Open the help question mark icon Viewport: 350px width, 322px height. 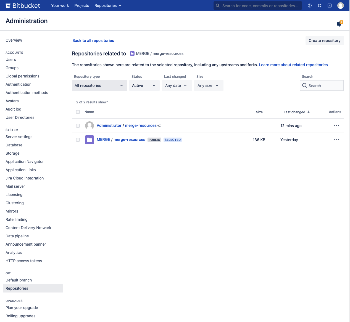310,6
